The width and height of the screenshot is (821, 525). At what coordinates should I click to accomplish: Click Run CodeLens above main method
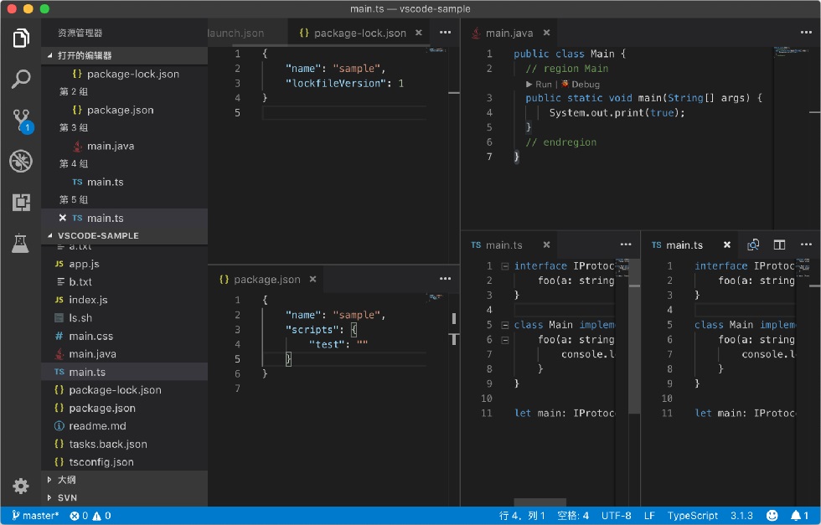(539, 85)
